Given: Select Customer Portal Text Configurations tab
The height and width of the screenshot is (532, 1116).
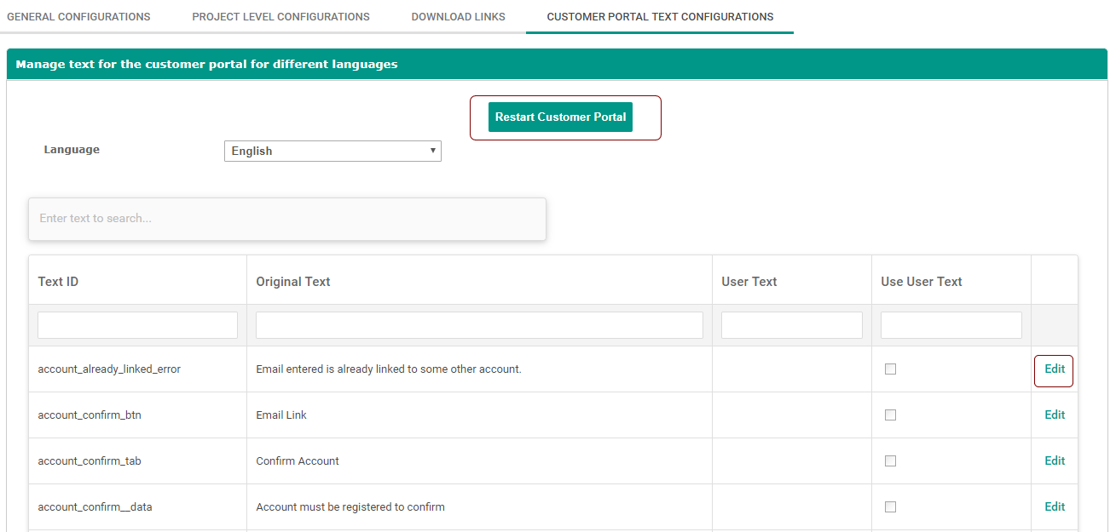Looking at the screenshot, I should (660, 17).
